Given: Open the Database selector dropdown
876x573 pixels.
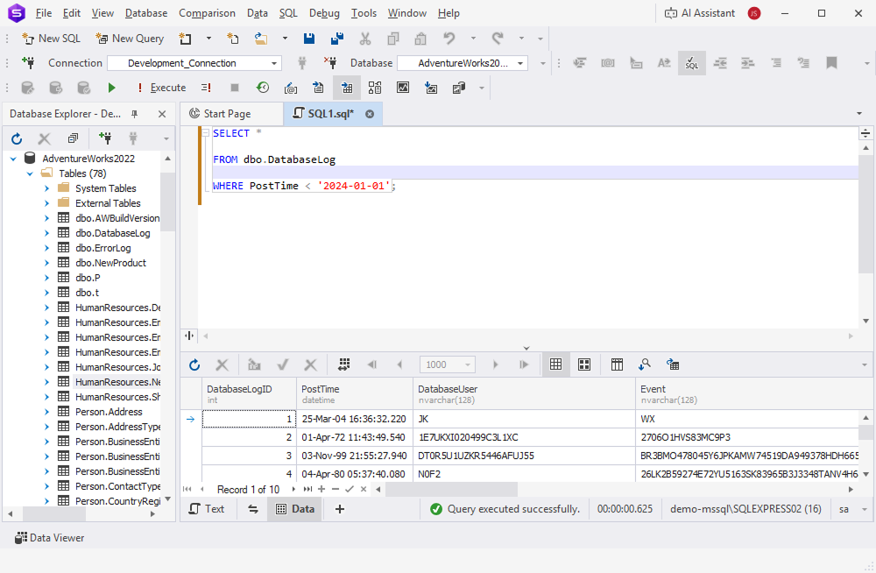Looking at the screenshot, I should 521,63.
